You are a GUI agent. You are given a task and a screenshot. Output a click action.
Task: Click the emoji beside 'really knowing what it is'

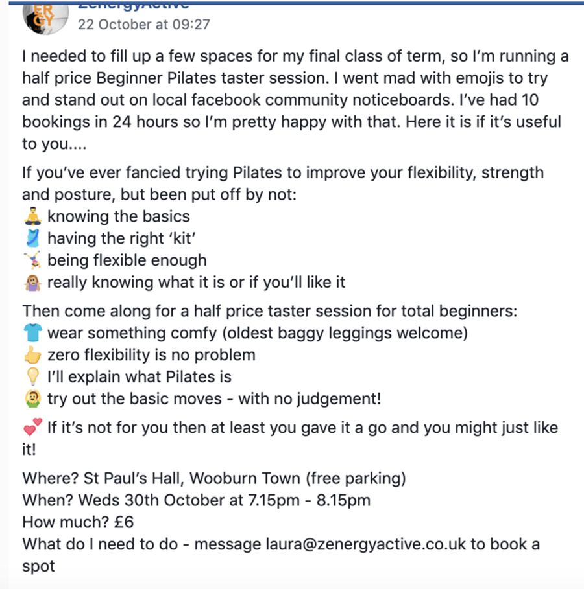click(32, 283)
